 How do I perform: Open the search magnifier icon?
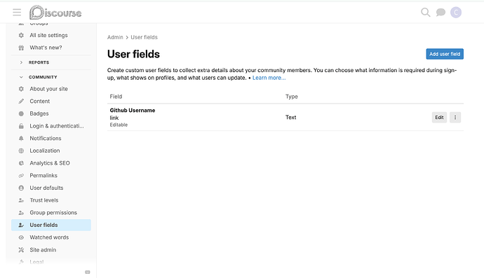click(x=425, y=13)
